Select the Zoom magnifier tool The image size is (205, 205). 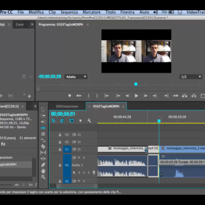43,177
